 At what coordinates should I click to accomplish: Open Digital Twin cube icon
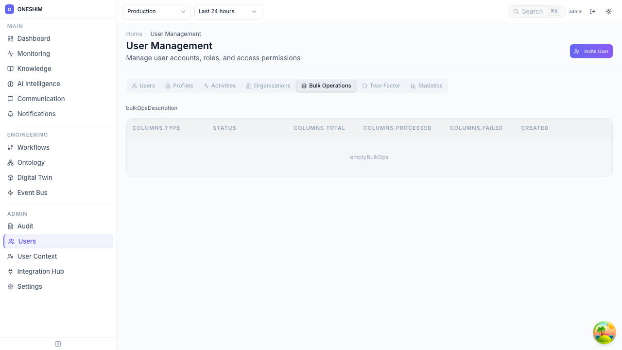[10, 177]
